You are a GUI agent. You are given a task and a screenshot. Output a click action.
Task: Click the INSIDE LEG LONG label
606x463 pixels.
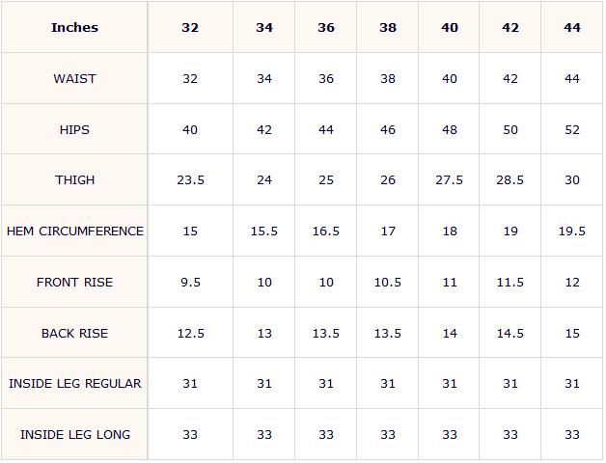(x=75, y=434)
